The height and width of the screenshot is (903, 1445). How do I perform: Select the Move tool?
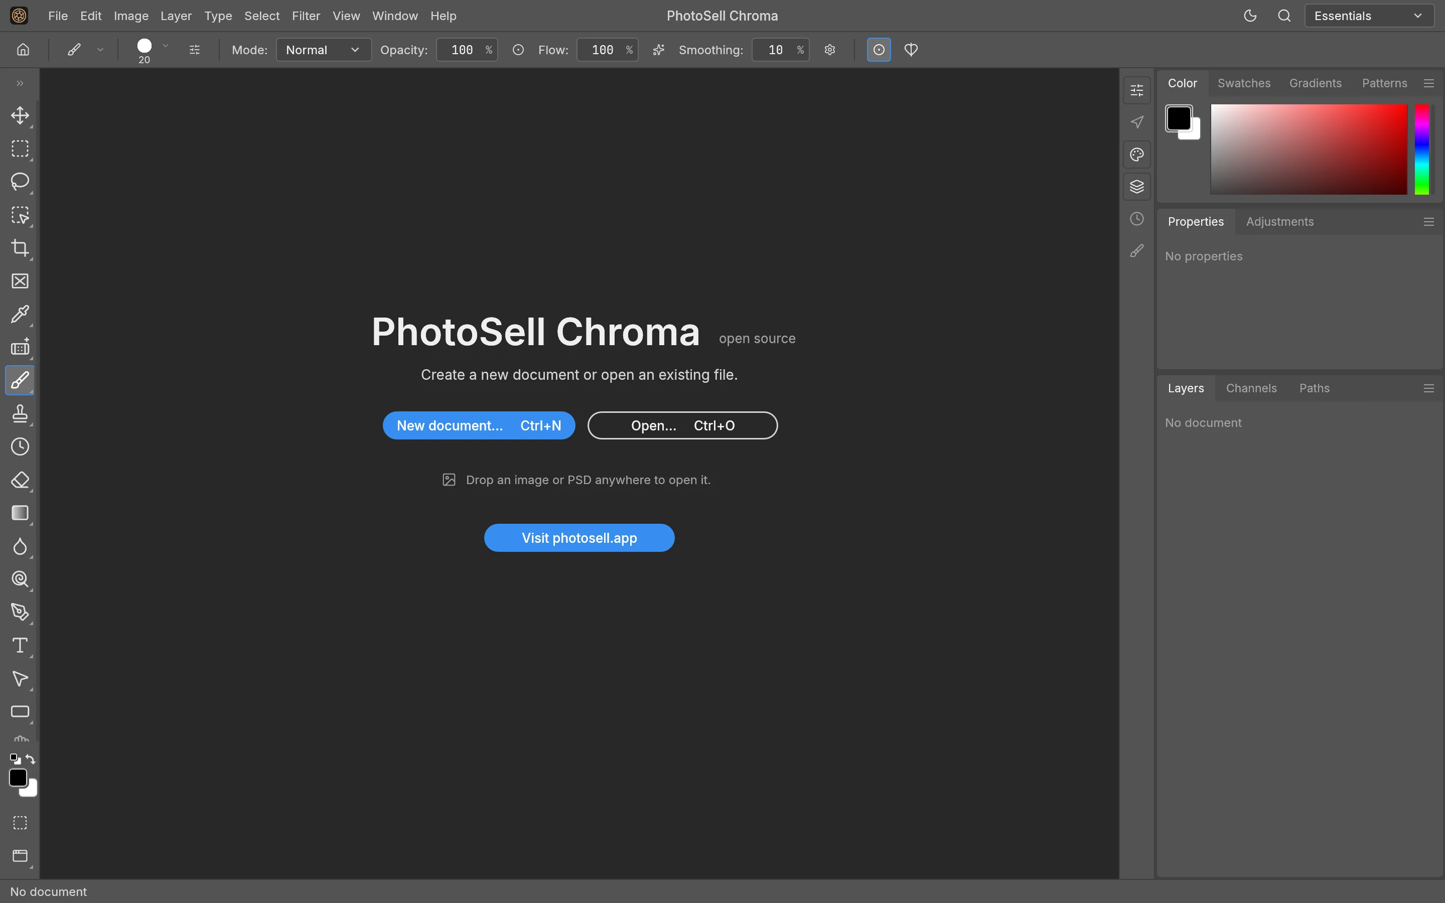(20, 115)
